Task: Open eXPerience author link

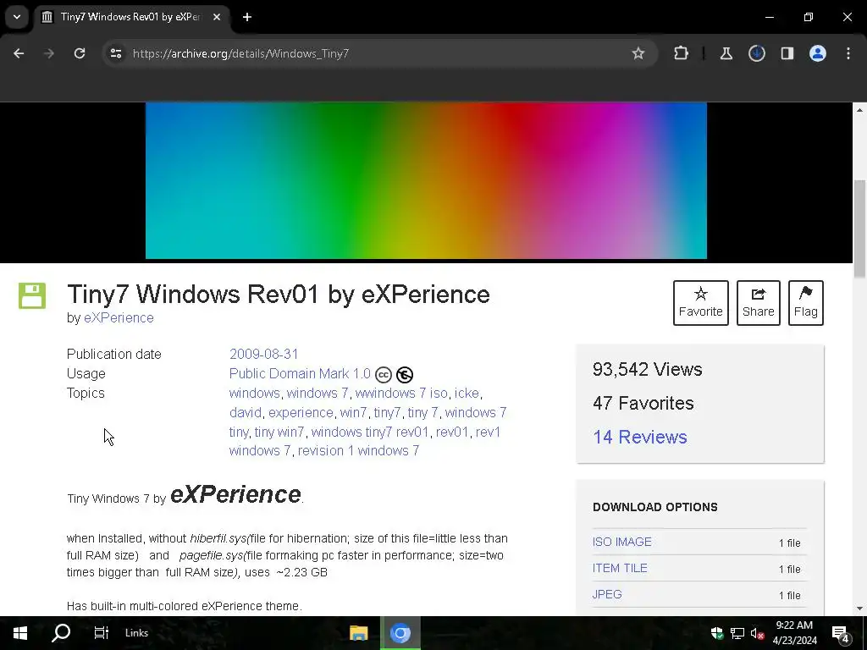Action: point(119,318)
